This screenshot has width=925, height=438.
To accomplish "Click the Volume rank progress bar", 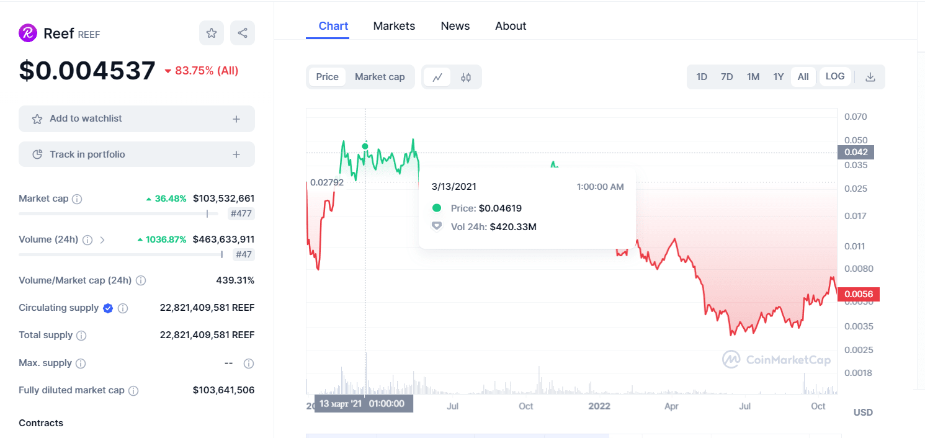I will coord(121,254).
